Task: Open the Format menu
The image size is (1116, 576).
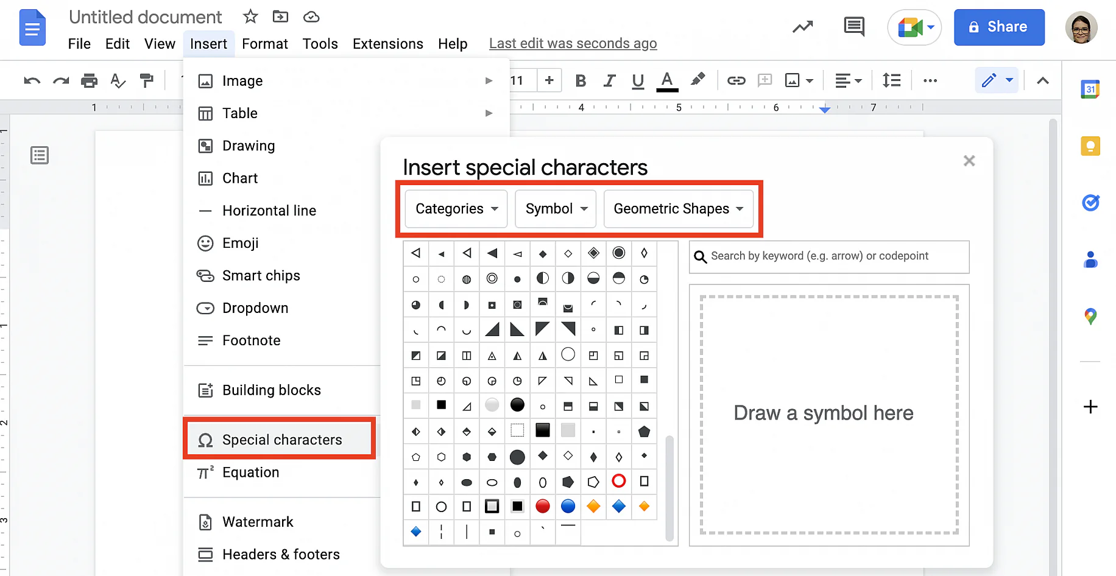Action: (x=264, y=44)
